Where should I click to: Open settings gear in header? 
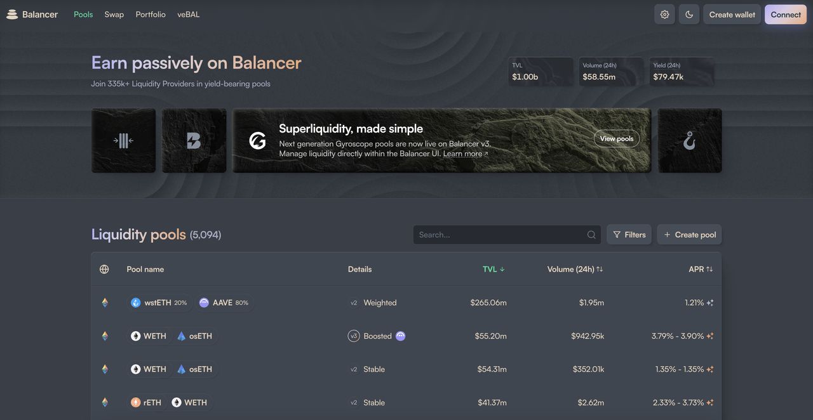tap(664, 15)
